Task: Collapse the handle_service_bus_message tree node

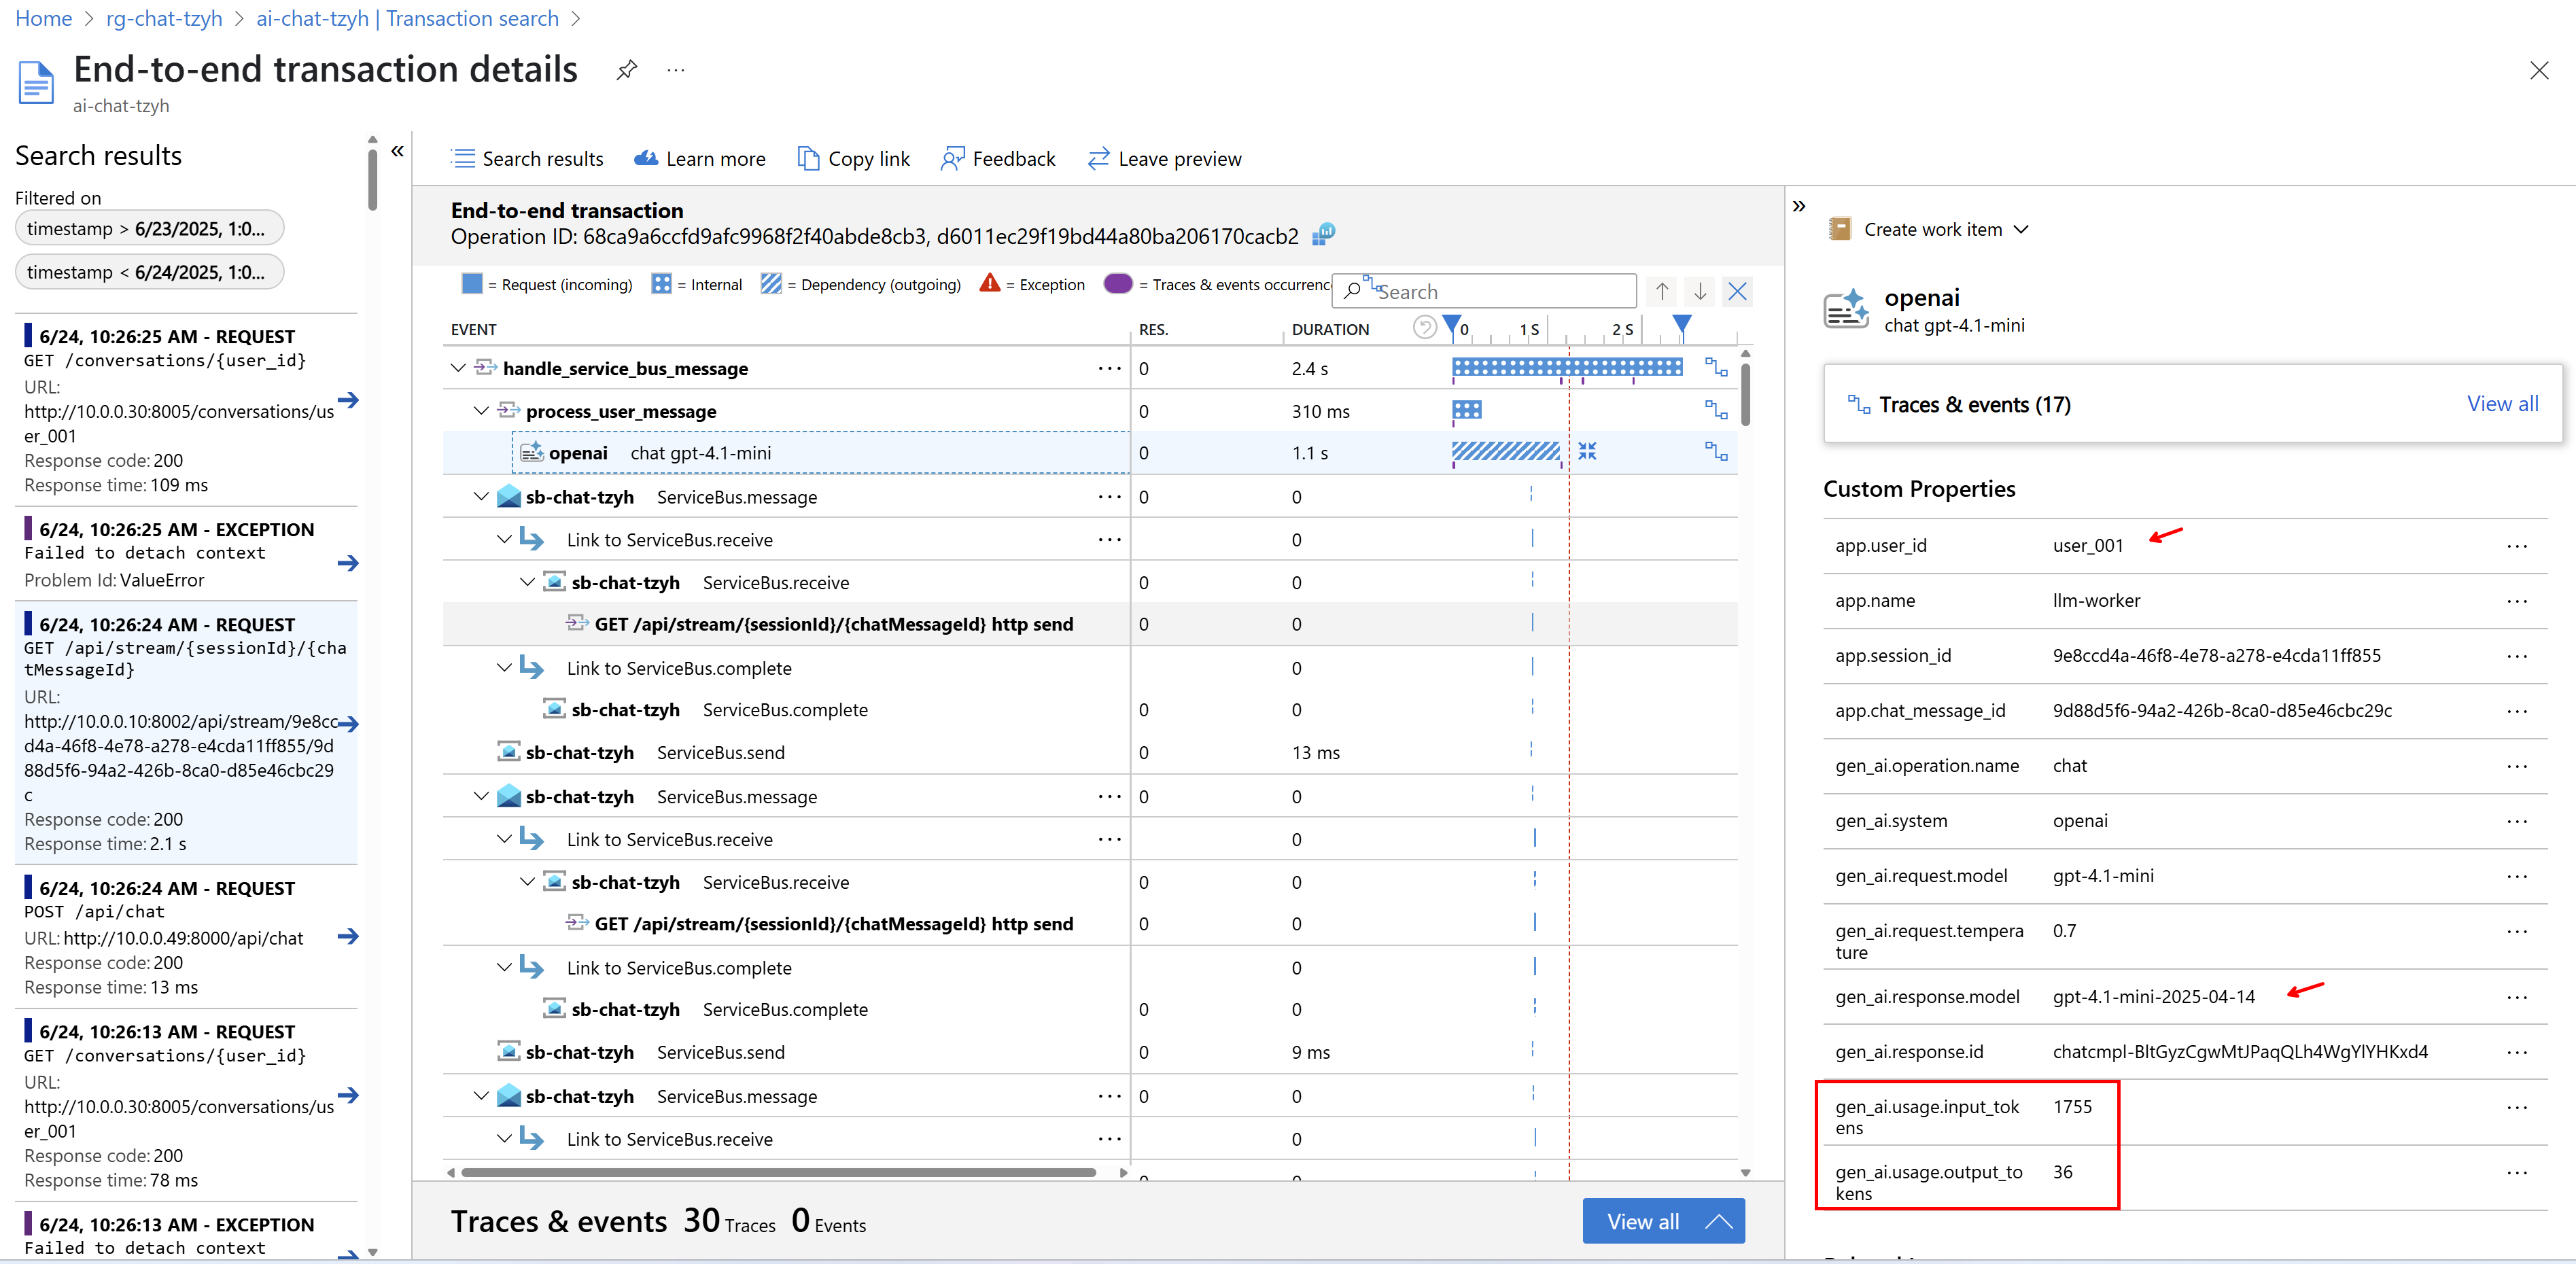Action: point(458,368)
